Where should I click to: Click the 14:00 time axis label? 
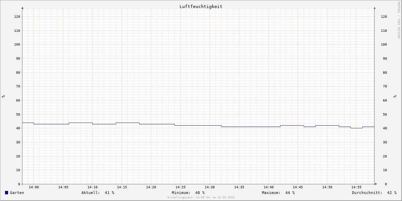pos(34,187)
